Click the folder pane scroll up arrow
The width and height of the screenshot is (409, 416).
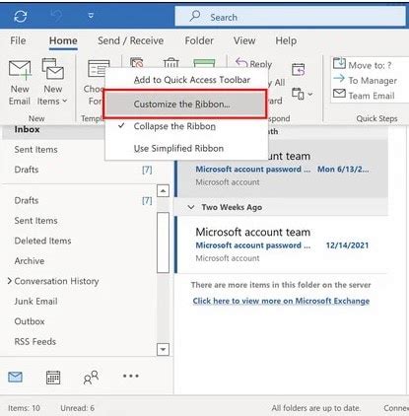[x=163, y=190]
